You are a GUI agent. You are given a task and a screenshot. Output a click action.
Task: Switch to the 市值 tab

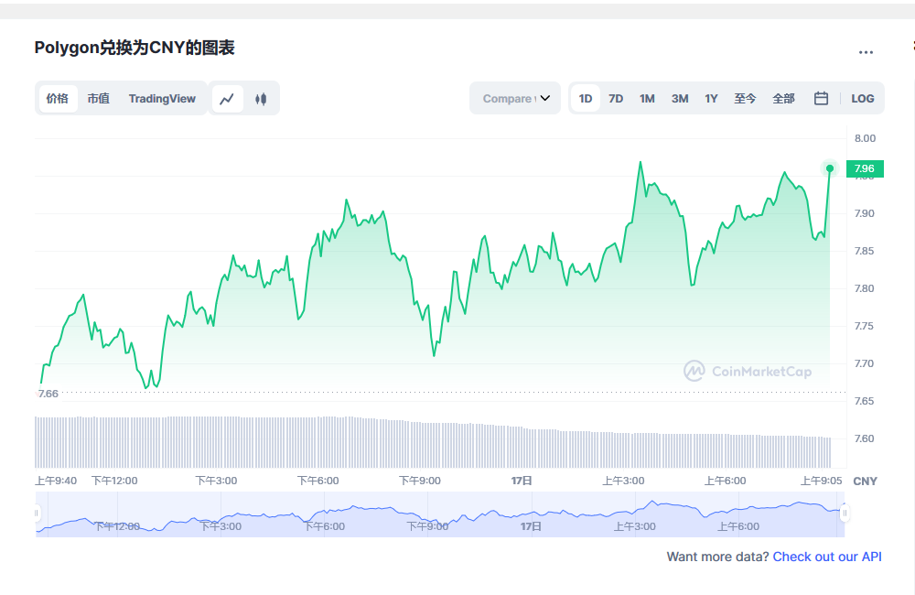point(98,99)
